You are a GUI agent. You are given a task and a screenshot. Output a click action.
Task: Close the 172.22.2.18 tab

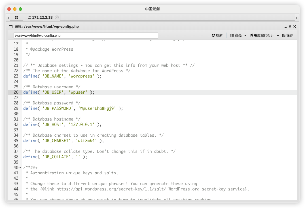click(57, 18)
